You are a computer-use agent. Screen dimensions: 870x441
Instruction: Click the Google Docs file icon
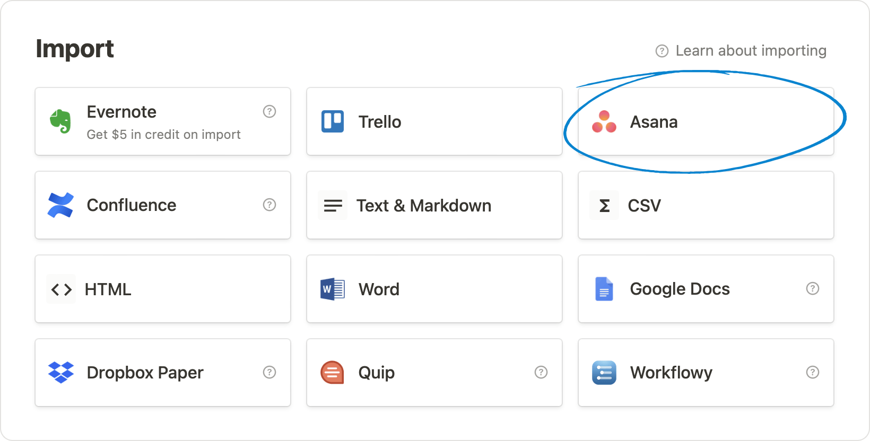(604, 289)
